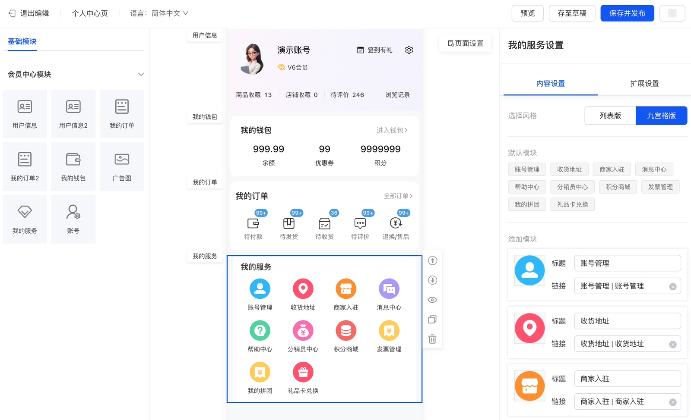Add the 广告图 ad image module
This screenshot has height=420, width=691.
click(x=122, y=166)
